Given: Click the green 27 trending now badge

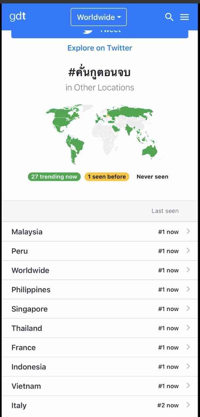Looking at the screenshot, I should tap(54, 177).
